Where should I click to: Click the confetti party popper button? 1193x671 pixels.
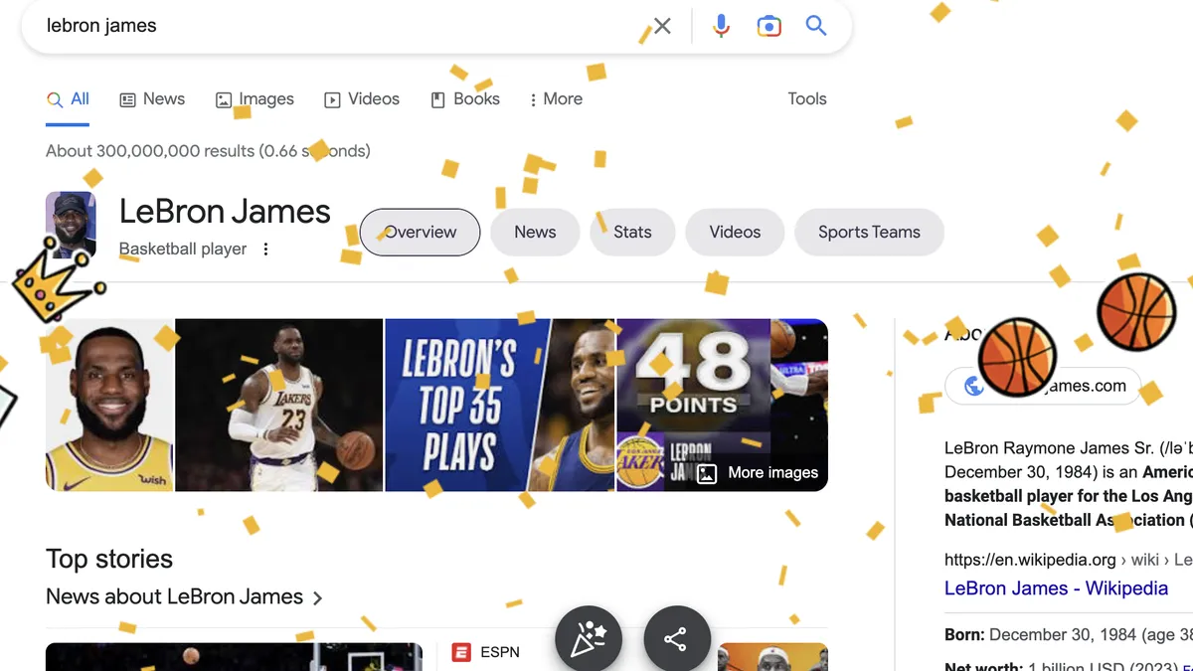tap(589, 638)
